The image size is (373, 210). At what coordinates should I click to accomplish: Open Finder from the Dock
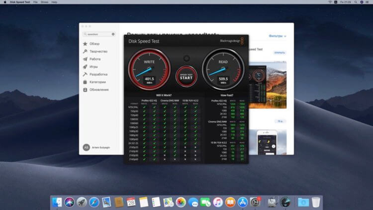tap(57, 203)
